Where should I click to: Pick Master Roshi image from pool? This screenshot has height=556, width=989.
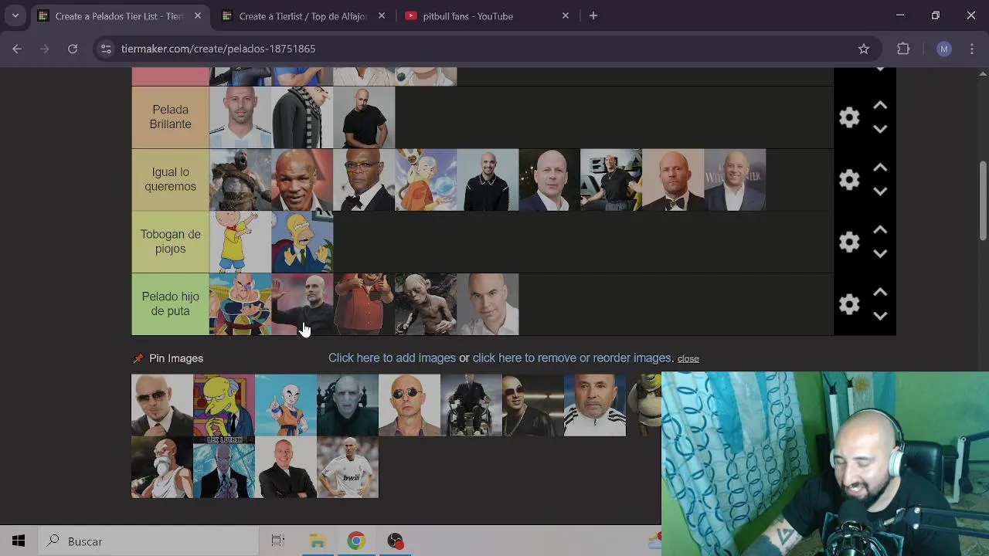pos(162,467)
